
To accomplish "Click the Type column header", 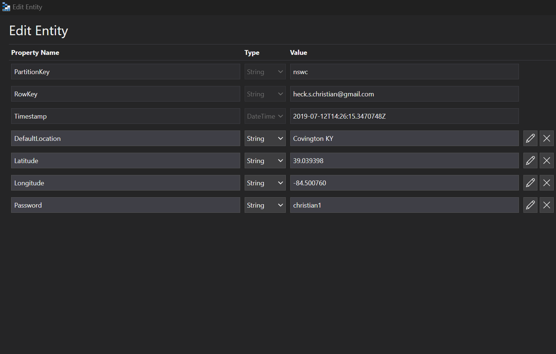I will [x=252, y=53].
